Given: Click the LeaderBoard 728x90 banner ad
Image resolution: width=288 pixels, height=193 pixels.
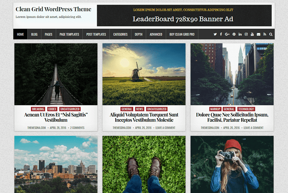Looking at the screenshot, I should pos(184,15).
